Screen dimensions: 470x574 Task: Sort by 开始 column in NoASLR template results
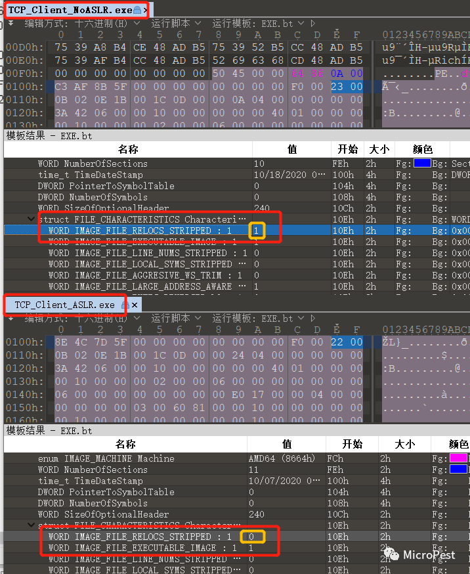pos(348,149)
